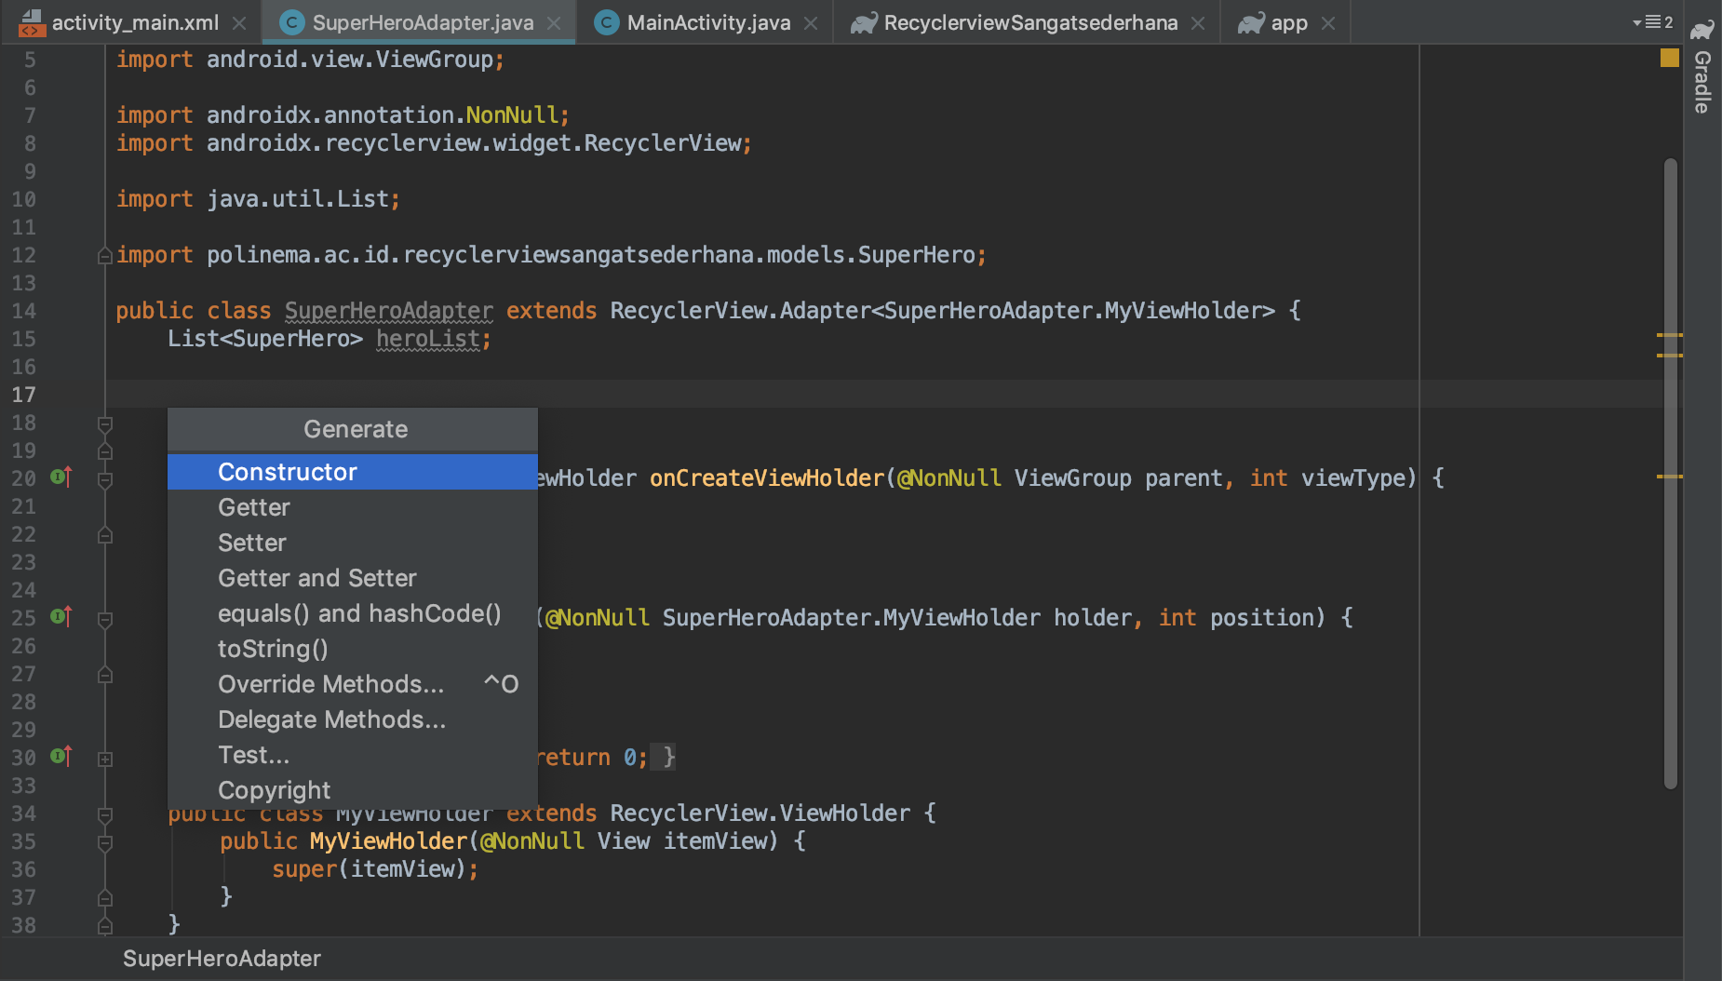Choose Constructor in Generate popup

[352, 472]
